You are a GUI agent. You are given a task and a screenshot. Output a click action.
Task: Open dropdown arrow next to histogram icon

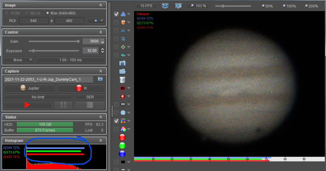point(129,14)
